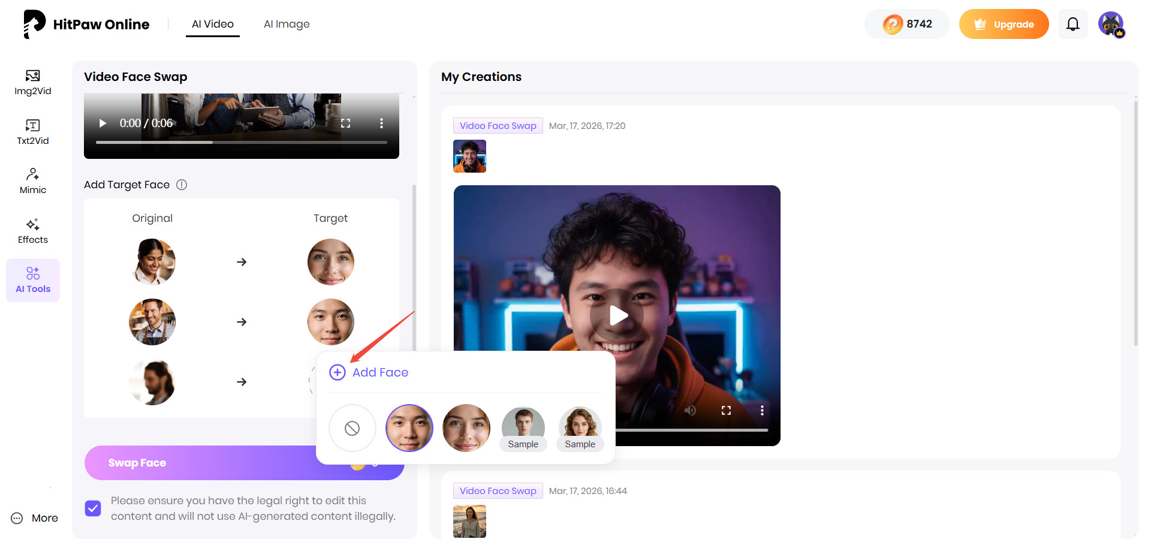Click the coins balance icon showing 8742
Viewport: 1151px width, 551px height.
(893, 23)
